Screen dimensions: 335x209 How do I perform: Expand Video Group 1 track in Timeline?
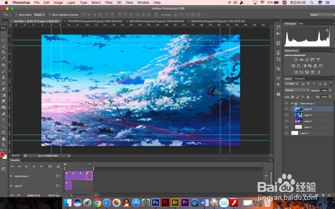11,176
